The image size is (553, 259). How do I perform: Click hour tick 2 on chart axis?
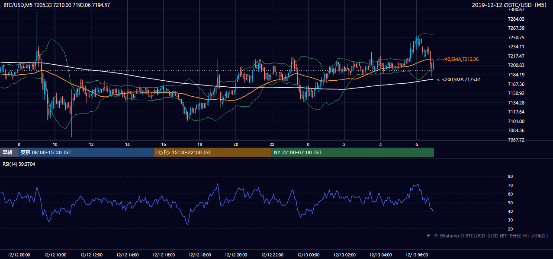click(x=344, y=144)
